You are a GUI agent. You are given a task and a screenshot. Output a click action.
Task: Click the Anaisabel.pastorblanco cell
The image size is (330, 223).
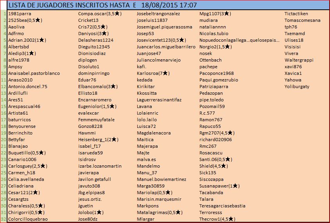click(x=34, y=73)
